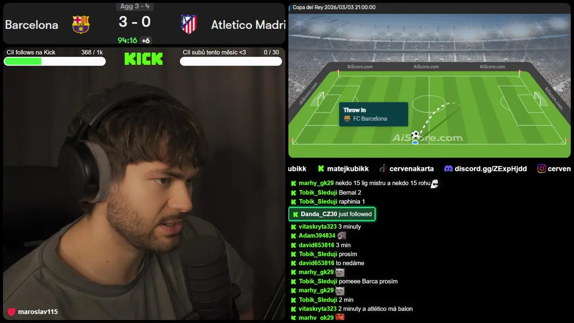Image resolution: width=574 pixels, height=323 pixels.
Task: Click the Agg 3 - 4 label
Action: point(135,6)
